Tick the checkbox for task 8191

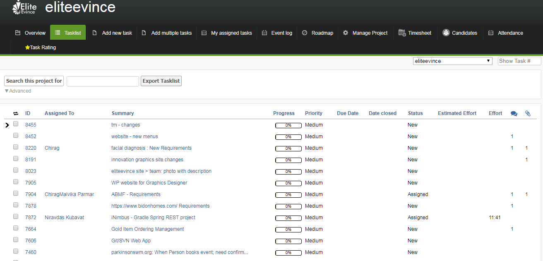point(16,158)
